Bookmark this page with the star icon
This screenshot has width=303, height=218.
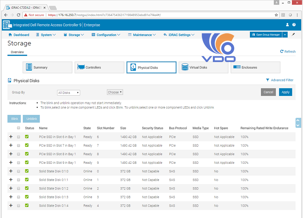pyautogui.click(x=276, y=15)
